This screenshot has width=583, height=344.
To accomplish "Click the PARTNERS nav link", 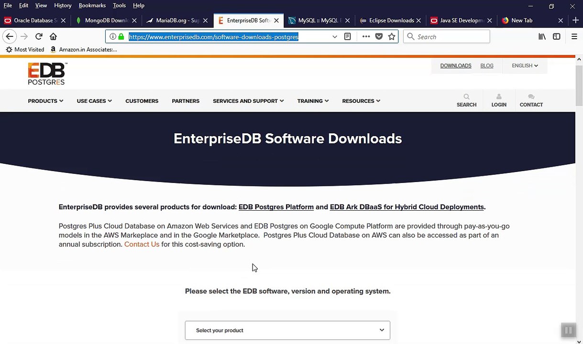I will coord(186,101).
